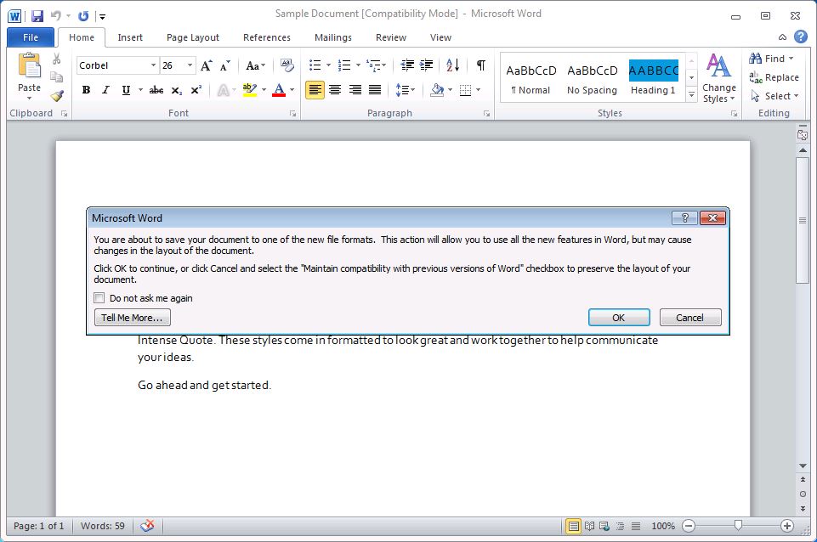Apply the No Spacing style
This screenshot has height=542, width=817.
point(592,77)
